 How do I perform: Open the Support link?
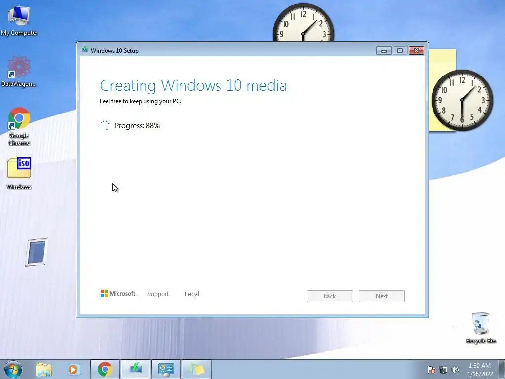(x=158, y=294)
